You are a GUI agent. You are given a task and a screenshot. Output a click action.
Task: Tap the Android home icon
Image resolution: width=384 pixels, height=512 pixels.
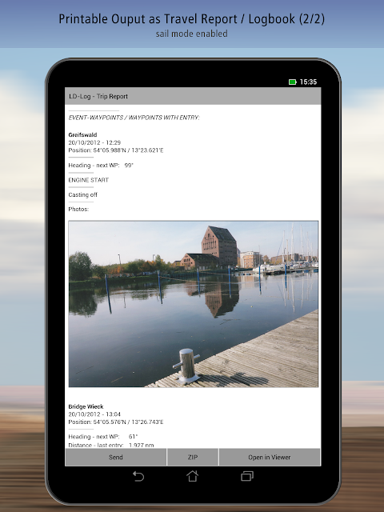click(192, 476)
